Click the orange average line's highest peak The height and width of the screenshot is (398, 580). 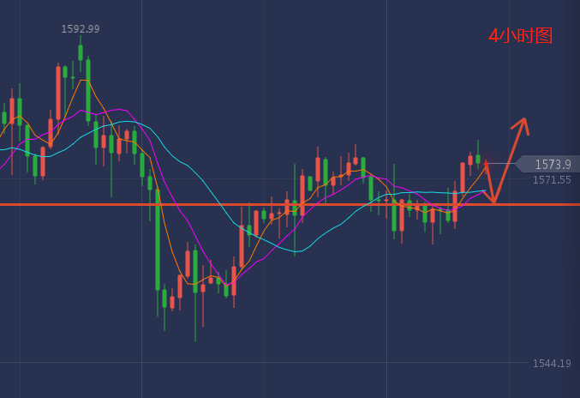coord(83,80)
